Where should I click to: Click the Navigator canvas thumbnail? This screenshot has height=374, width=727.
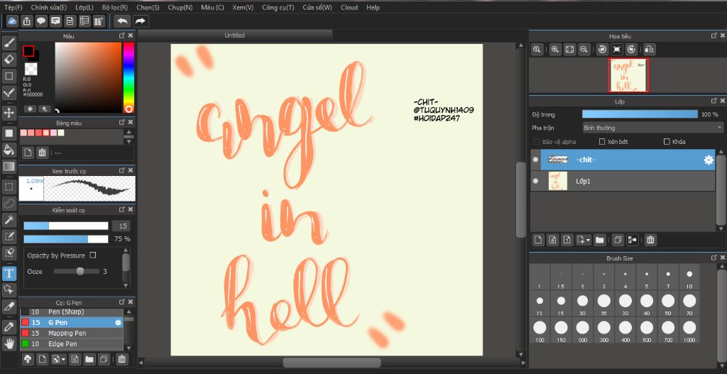tap(628, 75)
